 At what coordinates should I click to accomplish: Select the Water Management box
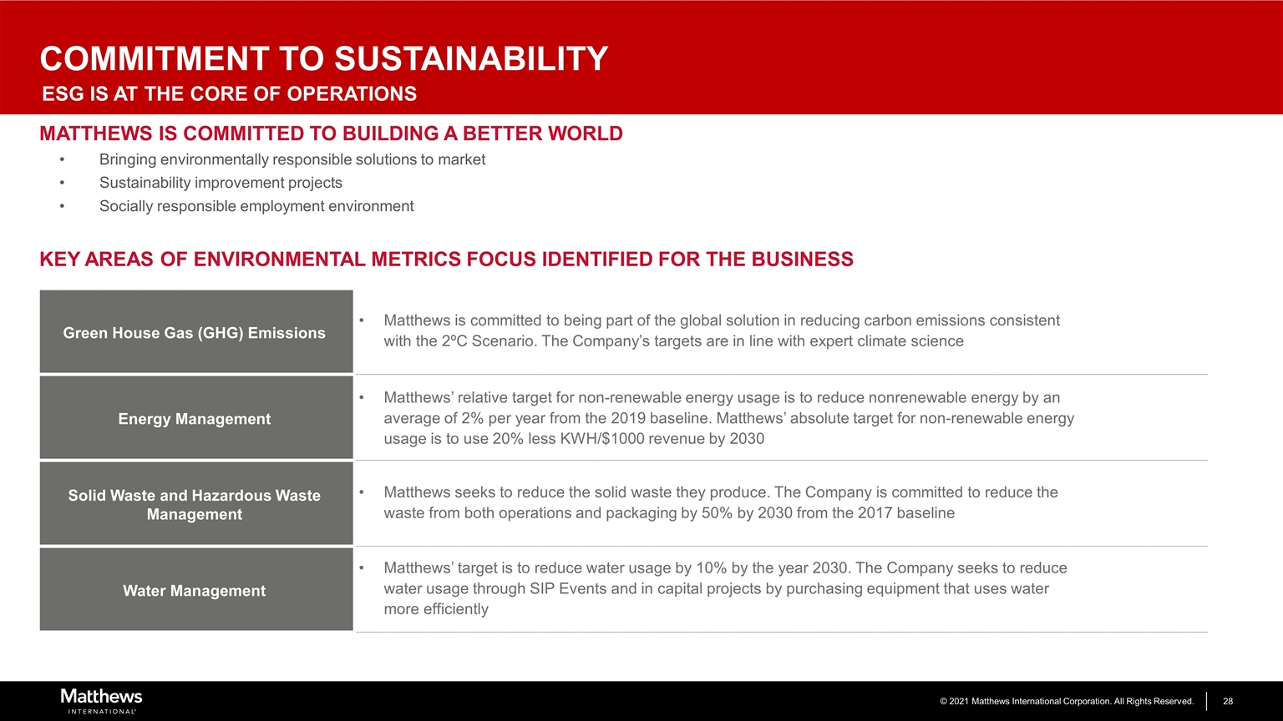(x=195, y=590)
